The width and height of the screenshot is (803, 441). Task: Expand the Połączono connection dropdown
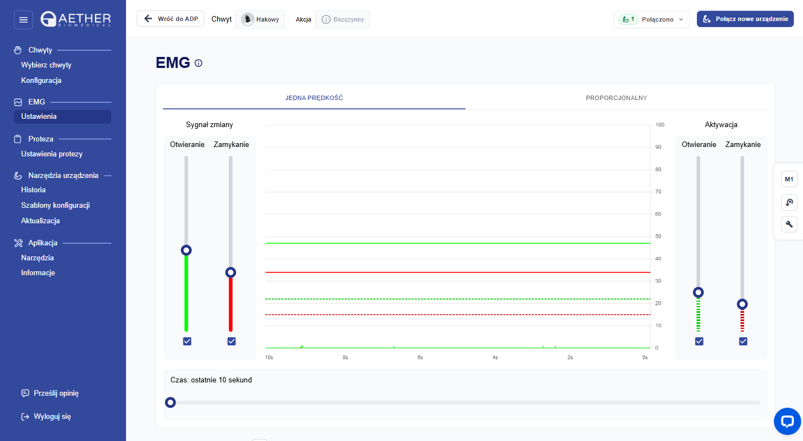point(652,19)
